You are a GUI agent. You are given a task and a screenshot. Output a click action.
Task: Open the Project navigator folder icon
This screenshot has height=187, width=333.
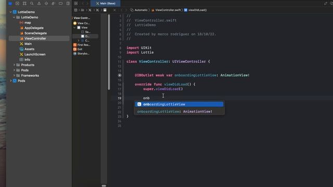[10, 4]
